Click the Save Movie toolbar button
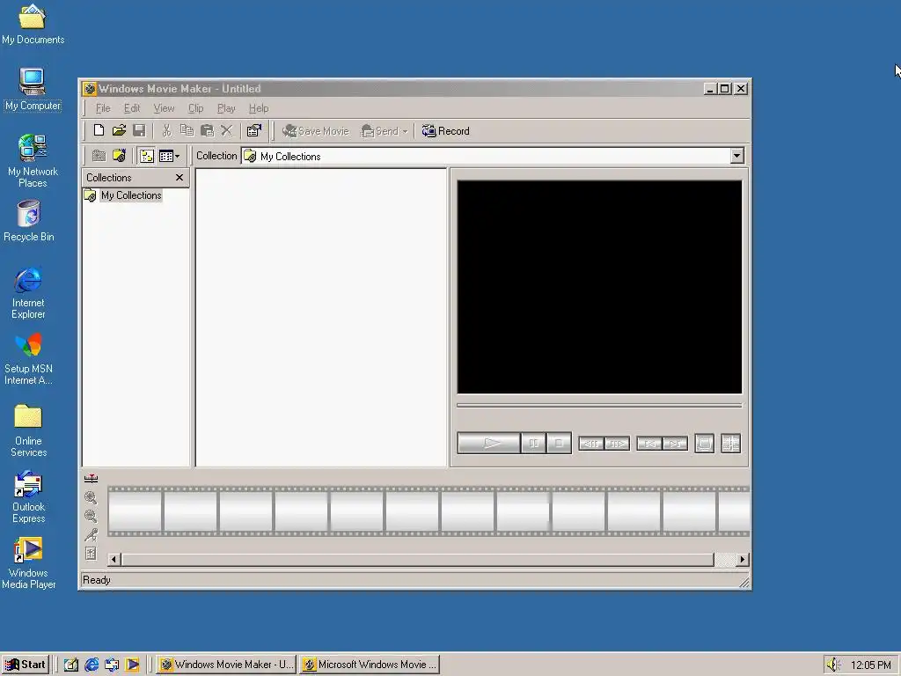 pos(316,131)
